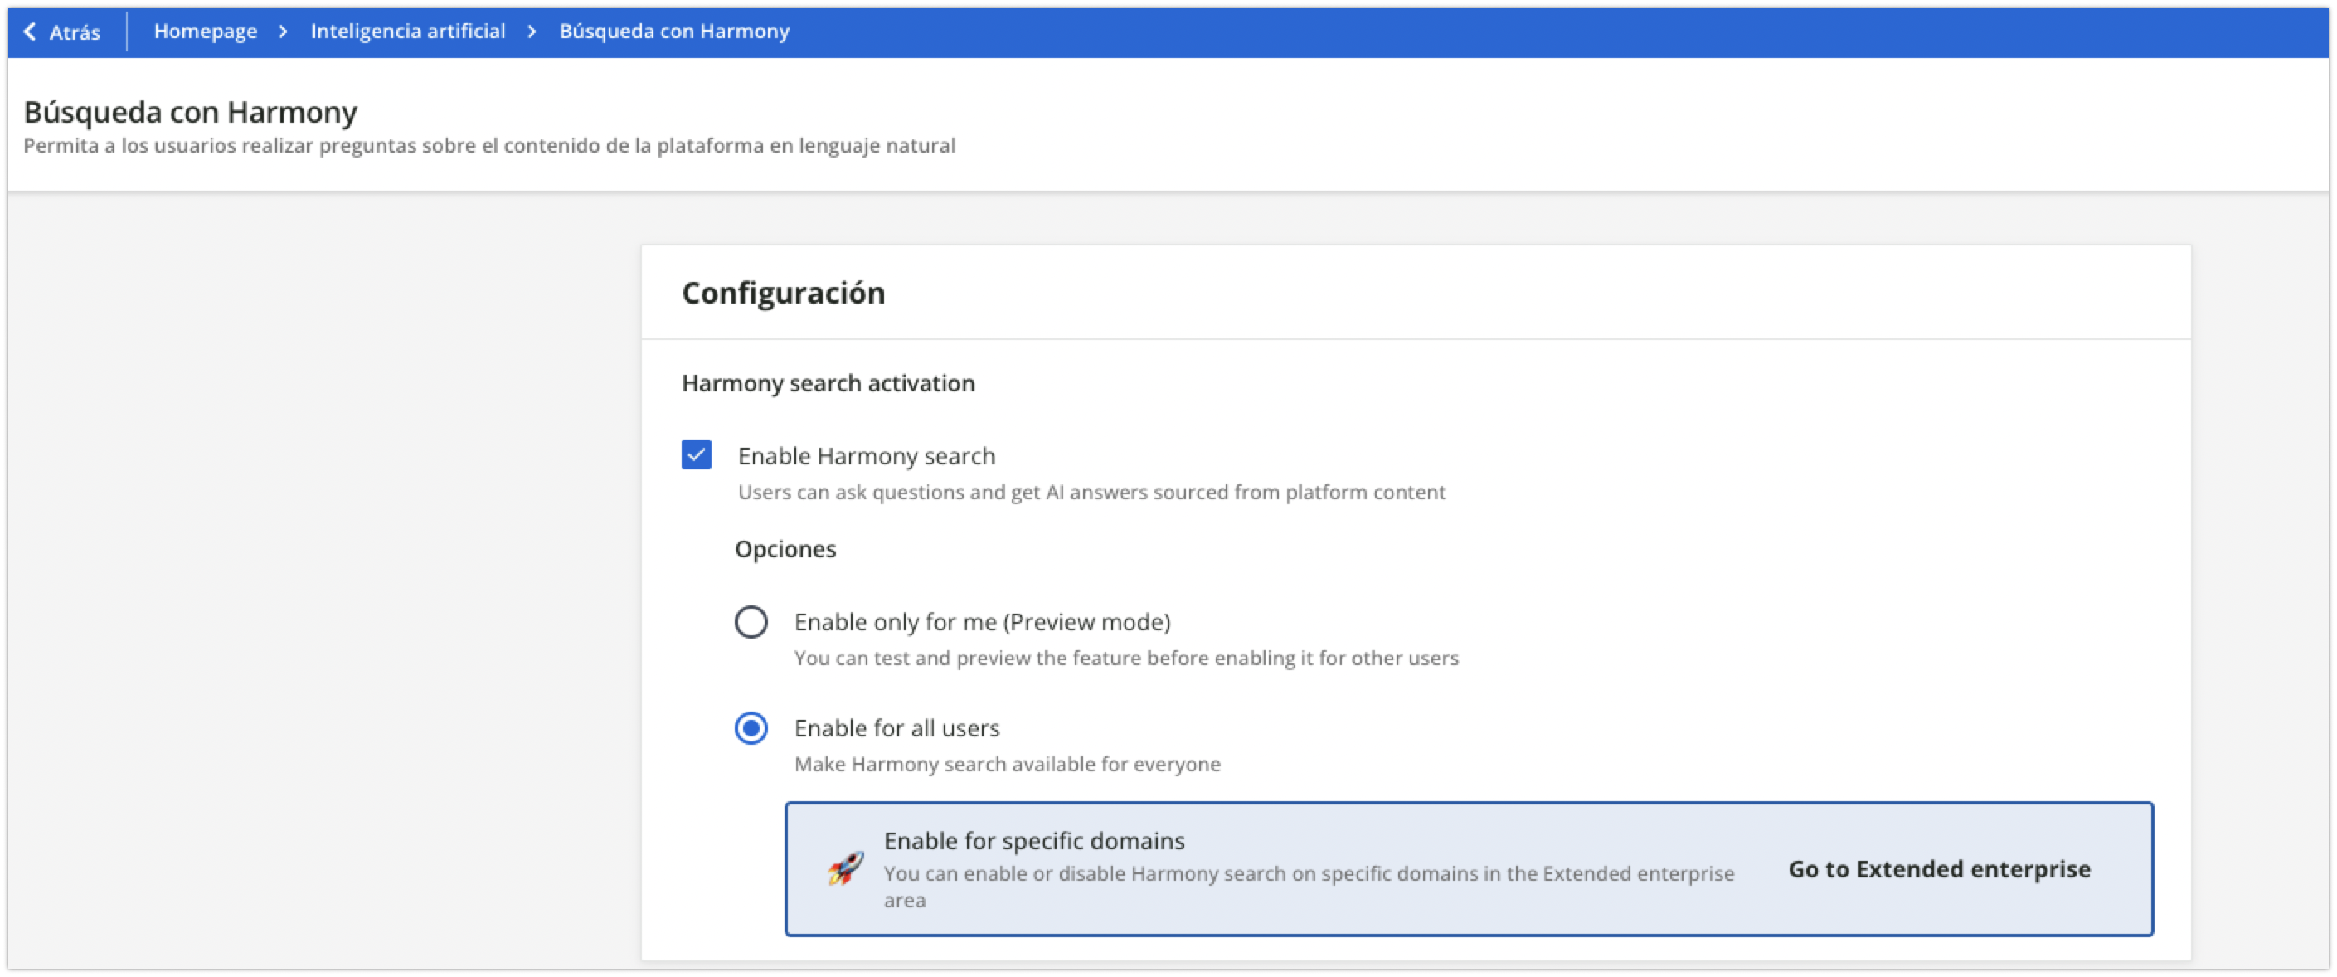Screen dimensions: 2337x977
Task: Click the Harmony search activation heading
Action: click(x=828, y=384)
